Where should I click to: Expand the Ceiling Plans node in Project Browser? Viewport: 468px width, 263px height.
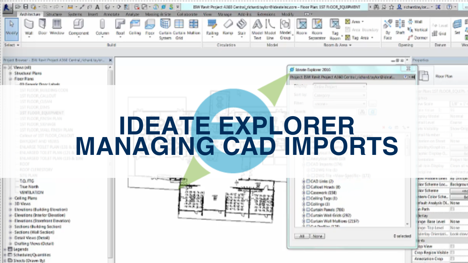coord(11,198)
